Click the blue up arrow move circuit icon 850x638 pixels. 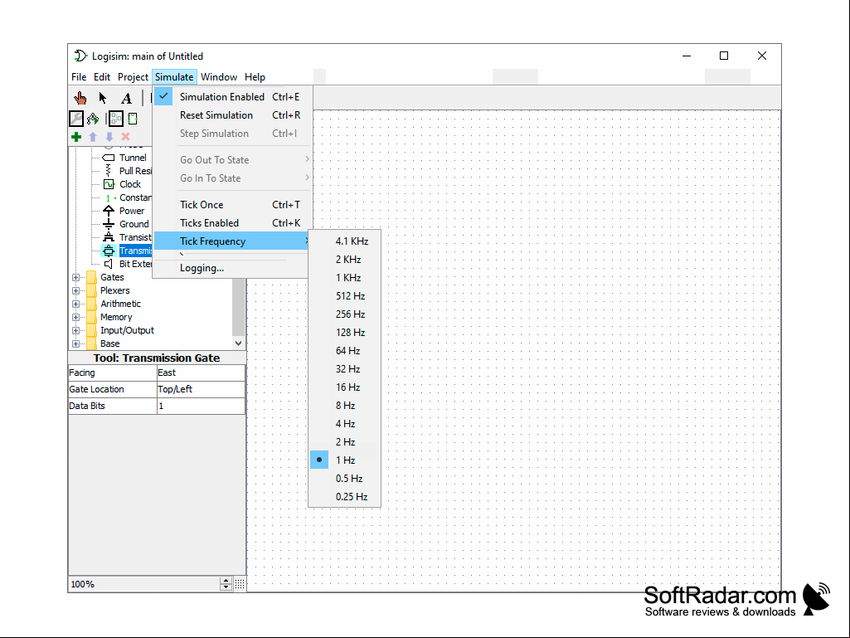(x=93, y=137)
